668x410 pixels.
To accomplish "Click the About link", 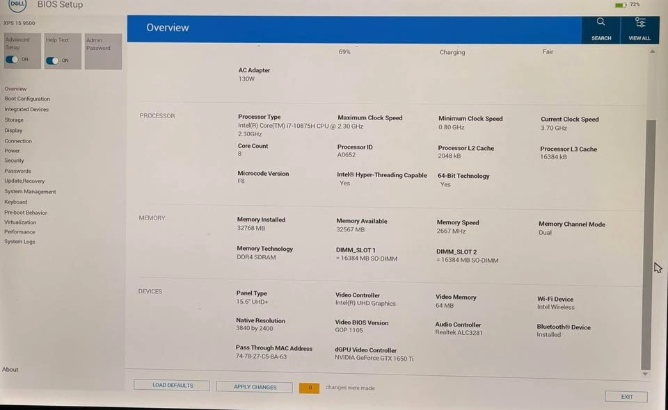I will (x=10, y=370).
